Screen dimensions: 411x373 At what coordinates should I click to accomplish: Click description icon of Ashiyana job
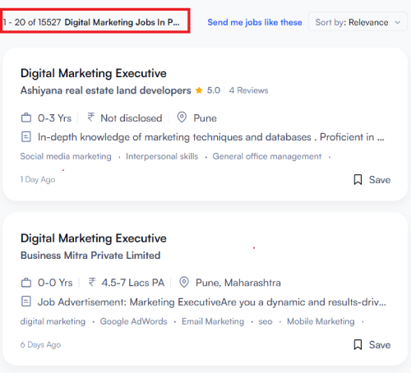(26, 136)
